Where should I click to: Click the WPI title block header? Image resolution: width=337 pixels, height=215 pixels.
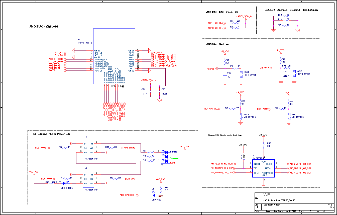267,195
